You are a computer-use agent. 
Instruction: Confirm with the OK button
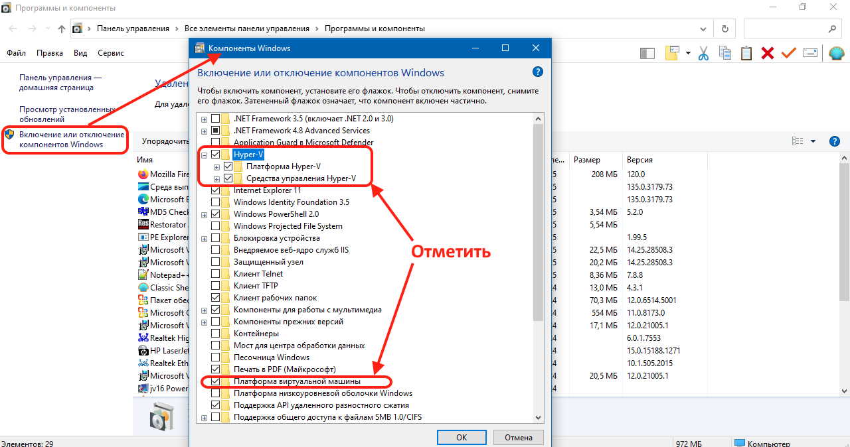tap(462, 437)
